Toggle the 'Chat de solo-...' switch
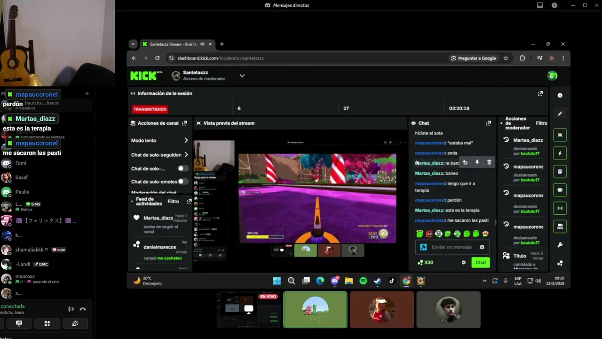The width and height of the screenshot is (602, 339). [182, 169]
